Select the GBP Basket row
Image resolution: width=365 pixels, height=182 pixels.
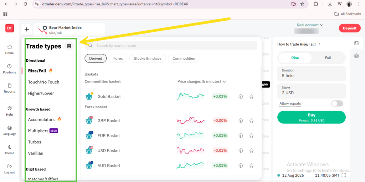(x=170, y=121)
